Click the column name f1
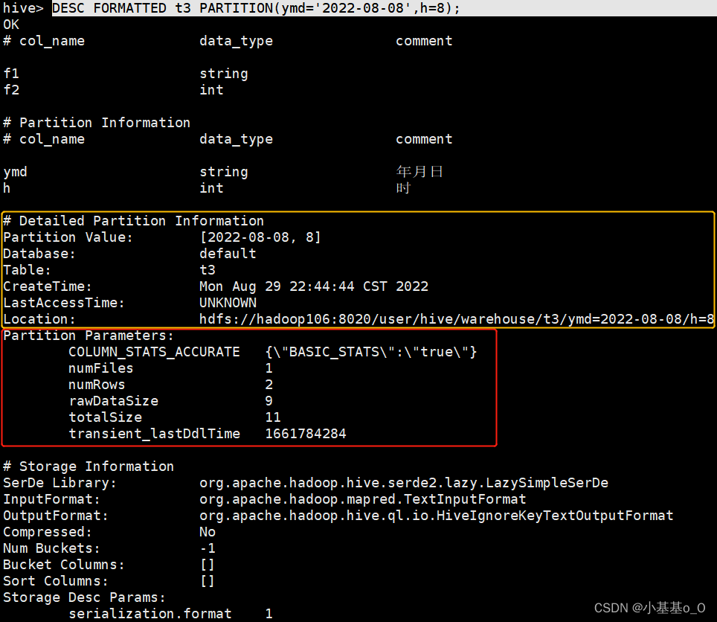The width and height of the screenshot is (717, 622). [11, 73]
